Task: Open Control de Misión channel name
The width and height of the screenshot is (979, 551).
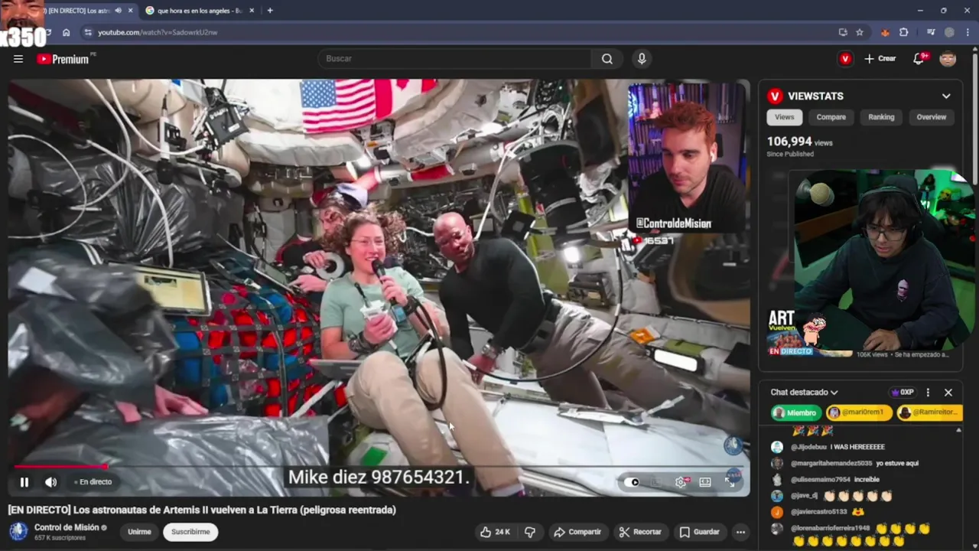Action: [67, 527]
